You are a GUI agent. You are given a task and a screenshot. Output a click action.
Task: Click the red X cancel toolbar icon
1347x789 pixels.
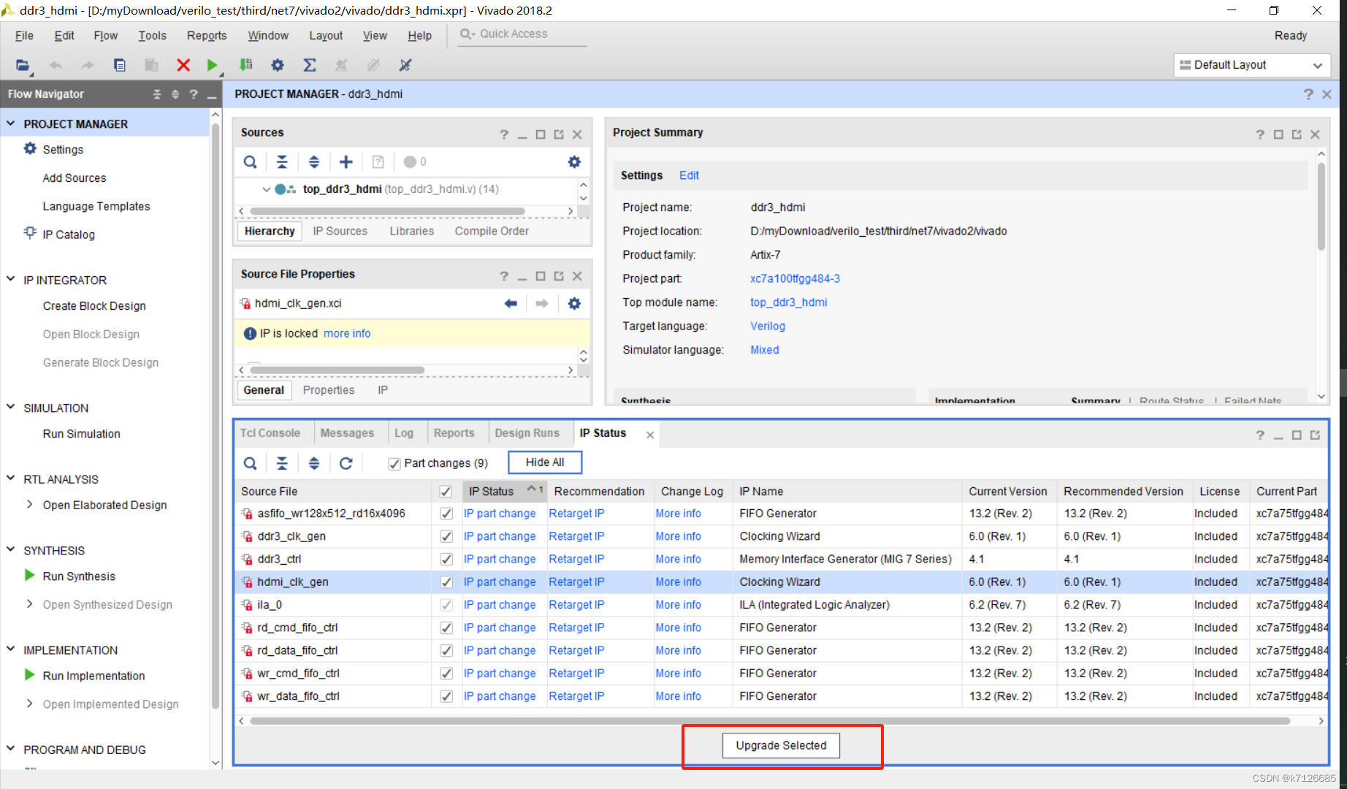coord(183,65)
